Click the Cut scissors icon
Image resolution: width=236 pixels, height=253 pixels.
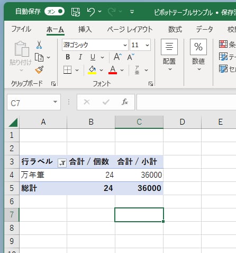39,45
